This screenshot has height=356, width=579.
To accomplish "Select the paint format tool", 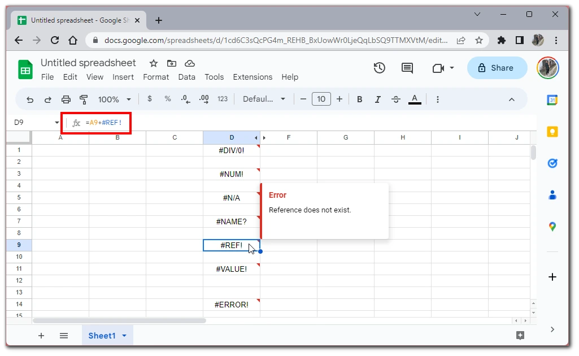I will 83,99.
